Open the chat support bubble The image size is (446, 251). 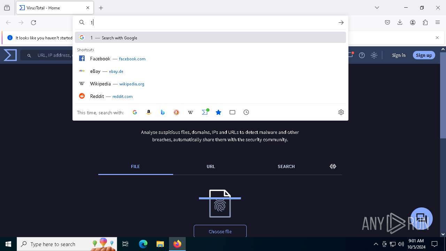[422, 219]
